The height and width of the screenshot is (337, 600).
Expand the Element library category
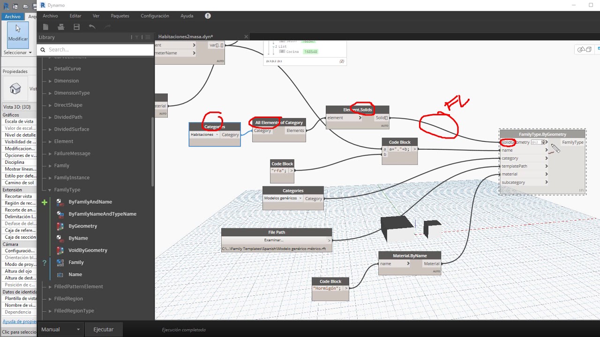coord(50,141)
